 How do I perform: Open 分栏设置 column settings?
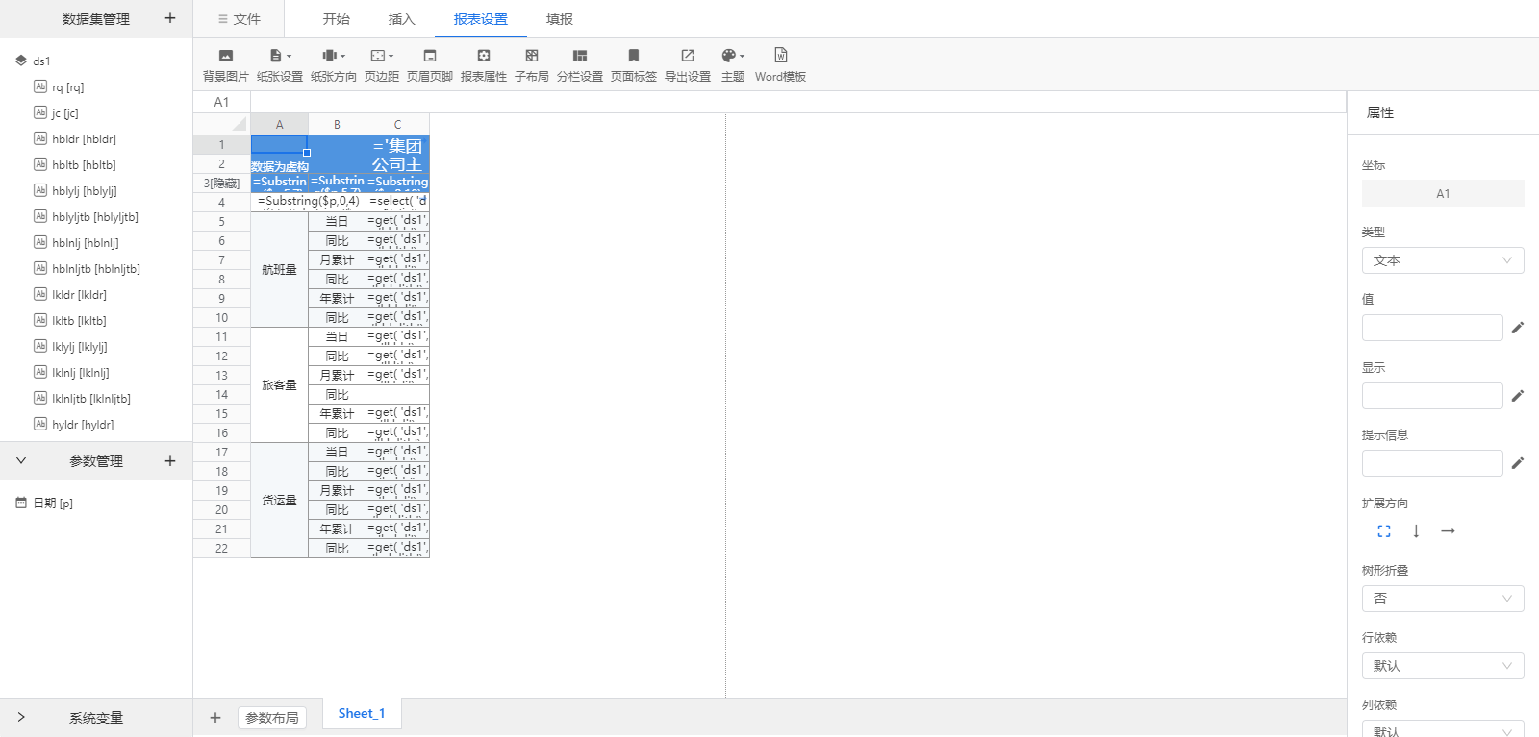pyautogui.click(x=579, y=57)
